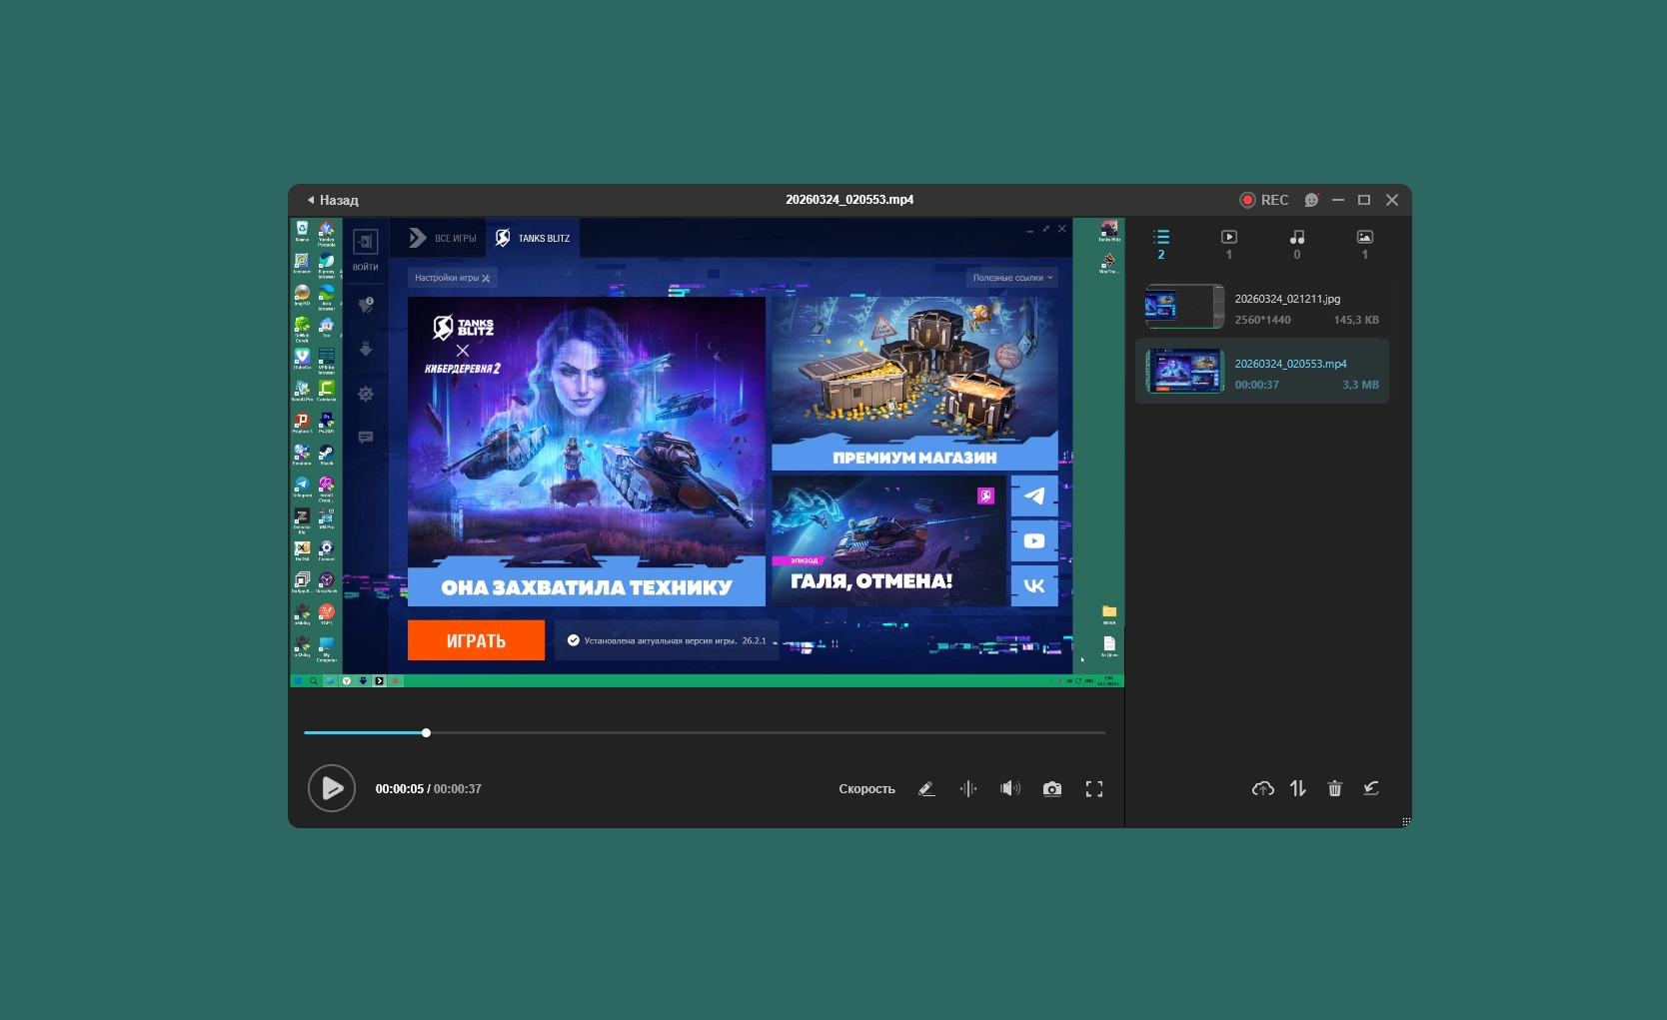Image resolution: width=1667 pixels, height=1020 pixels.
Task: Click the 00:00:37 duration in the file list
Action: [1256, 385]
